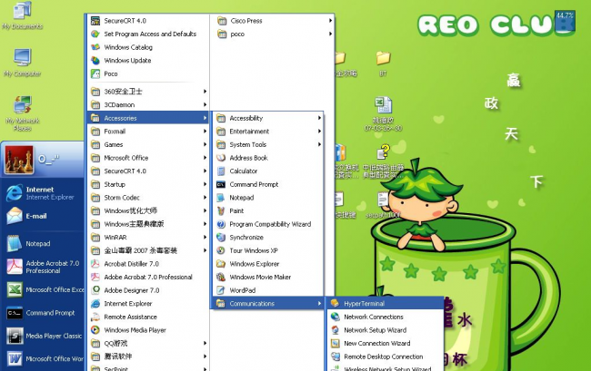Image resolution: width=591 pixels, height=371 pixels.
Task: Start Tour Windows XP
Action: (267, 250)
